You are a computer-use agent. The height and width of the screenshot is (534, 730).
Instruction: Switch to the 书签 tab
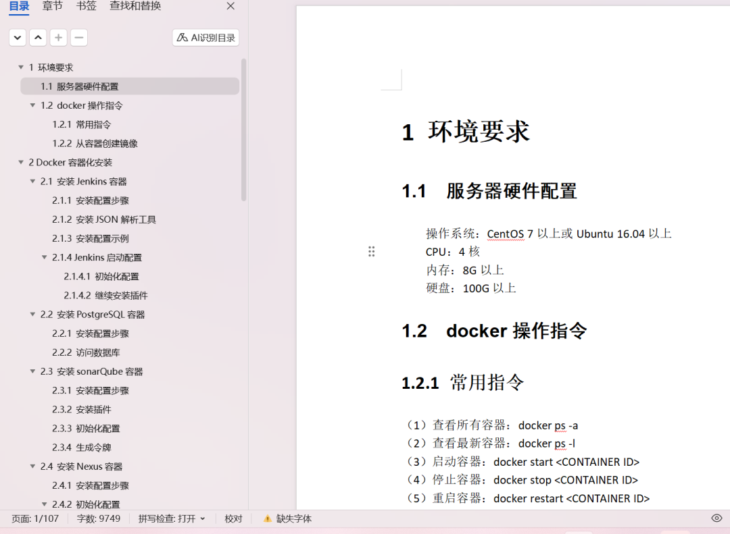pyautogui.click(x=86, y=6)
